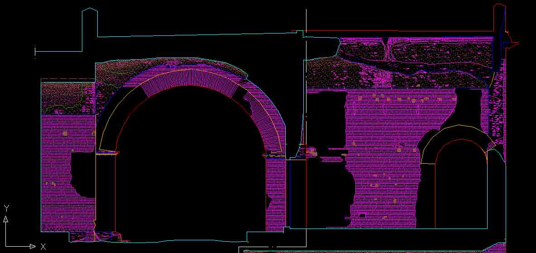Screen dimensions: 536x253
Task: Select the red horizontal roof line at right
Action: click(398, 31)
